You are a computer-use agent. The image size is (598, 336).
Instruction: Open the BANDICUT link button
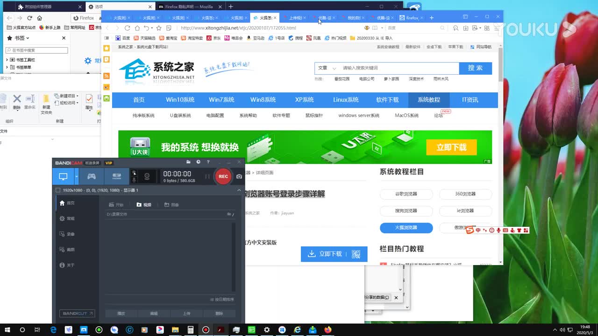pos(77,314)
